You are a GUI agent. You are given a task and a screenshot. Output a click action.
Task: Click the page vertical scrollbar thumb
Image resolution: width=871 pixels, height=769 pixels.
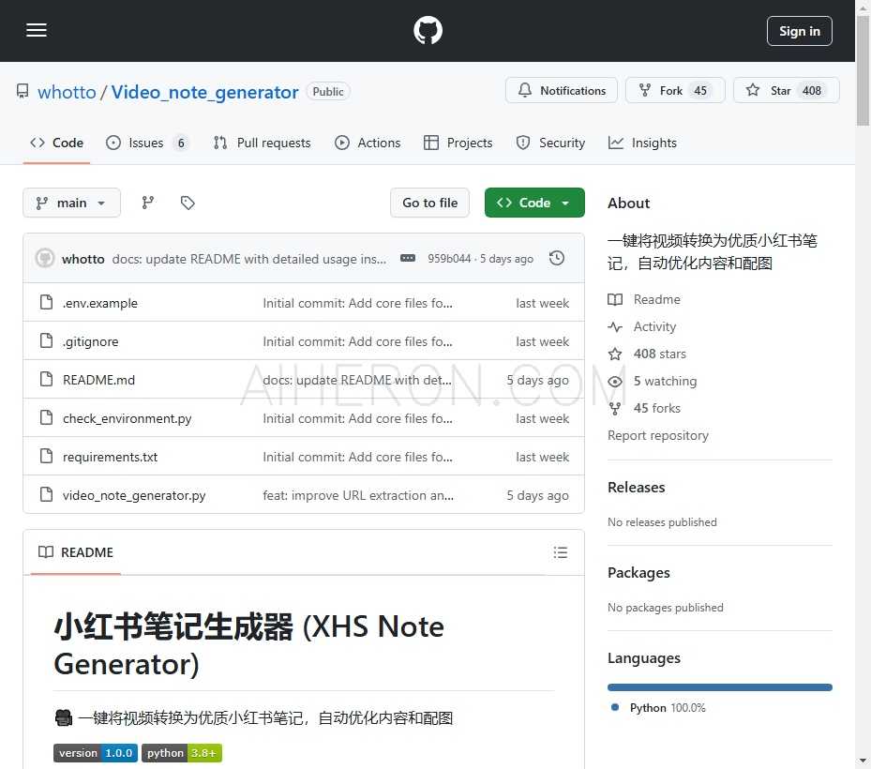863,71
